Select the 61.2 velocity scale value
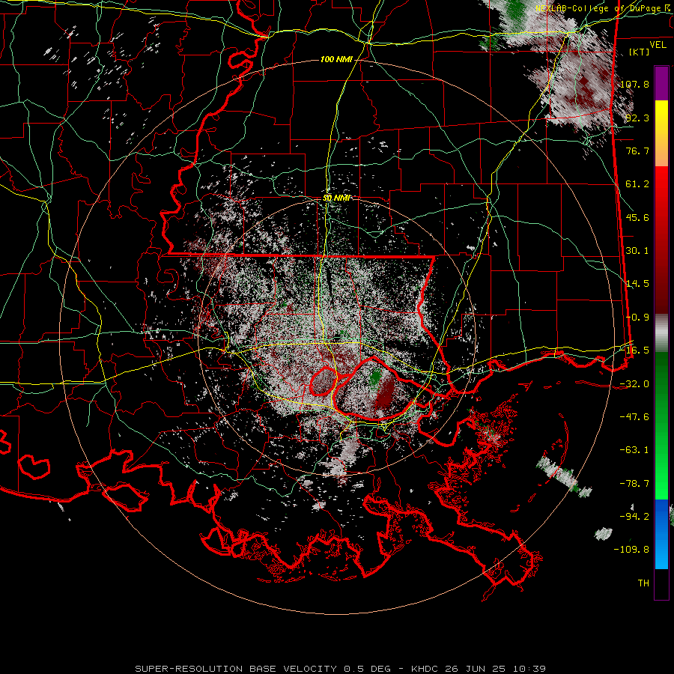This screenshot has height=674, width=674. [x=637, y=184]
